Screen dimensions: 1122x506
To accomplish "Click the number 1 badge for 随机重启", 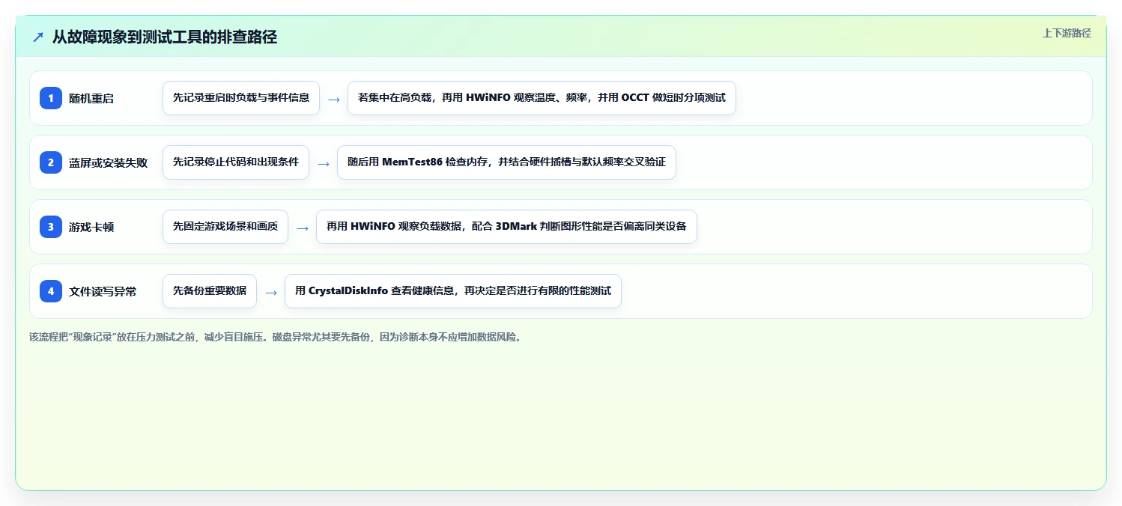I will click(51, 98).
